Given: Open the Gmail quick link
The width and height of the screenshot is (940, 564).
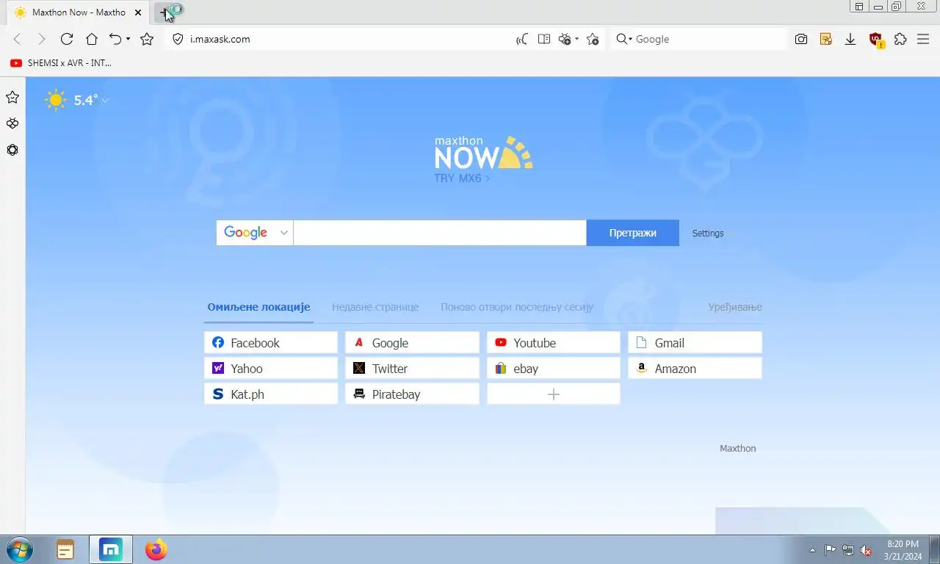Looking at the screenshot, I should [x=695, y=342].
